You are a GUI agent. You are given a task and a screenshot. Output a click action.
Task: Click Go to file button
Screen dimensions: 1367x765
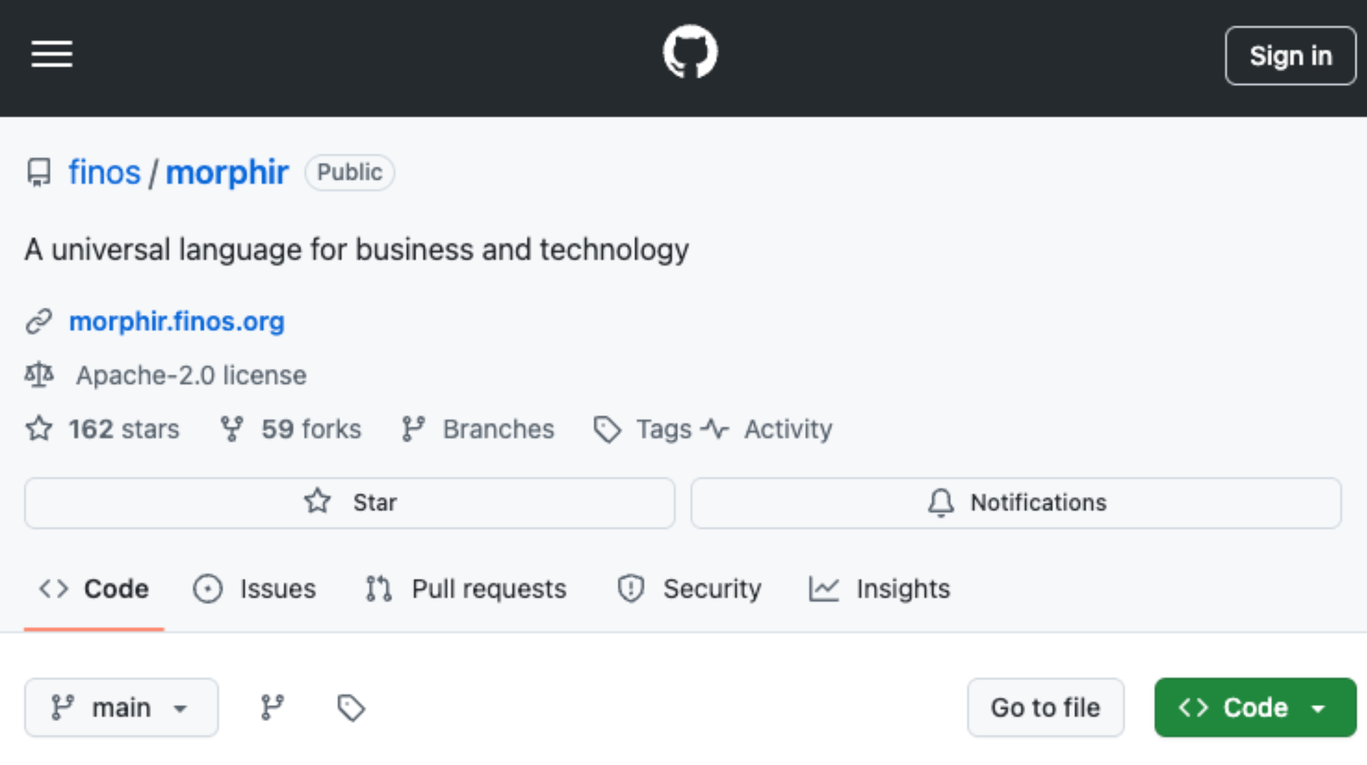click(1046, 708)
